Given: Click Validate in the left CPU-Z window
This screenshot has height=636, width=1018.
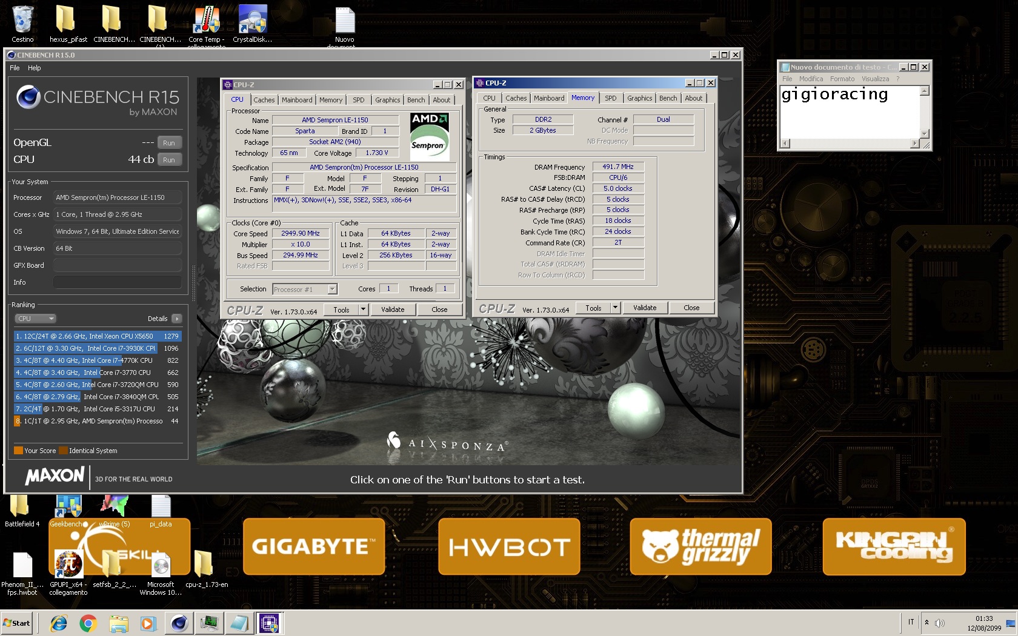Looking at the screenshot, I should click(x=393, y=310).
